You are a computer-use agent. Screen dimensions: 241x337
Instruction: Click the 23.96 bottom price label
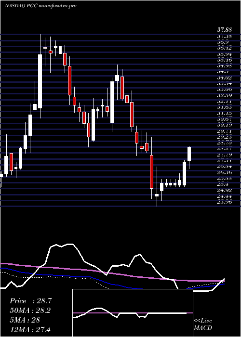(x=224, y=202)
